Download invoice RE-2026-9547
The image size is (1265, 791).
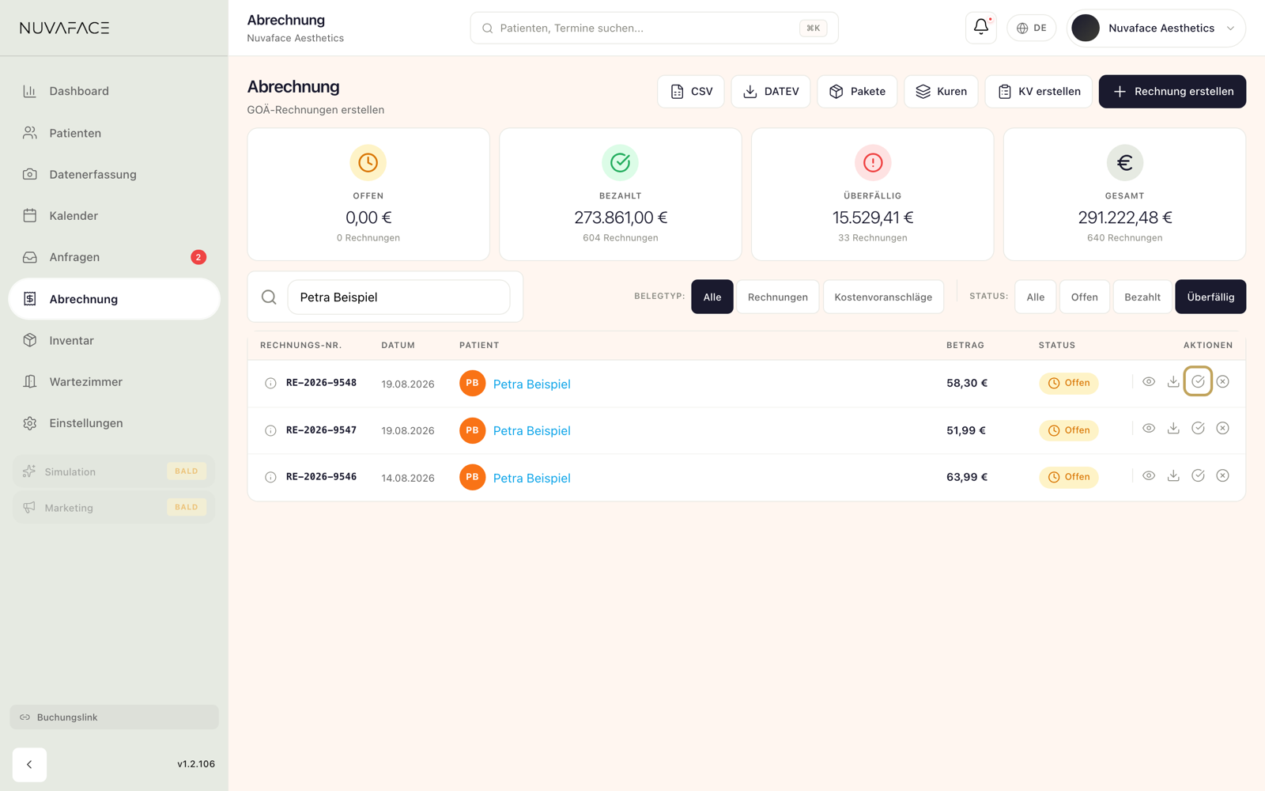(x=1173, y=429)
